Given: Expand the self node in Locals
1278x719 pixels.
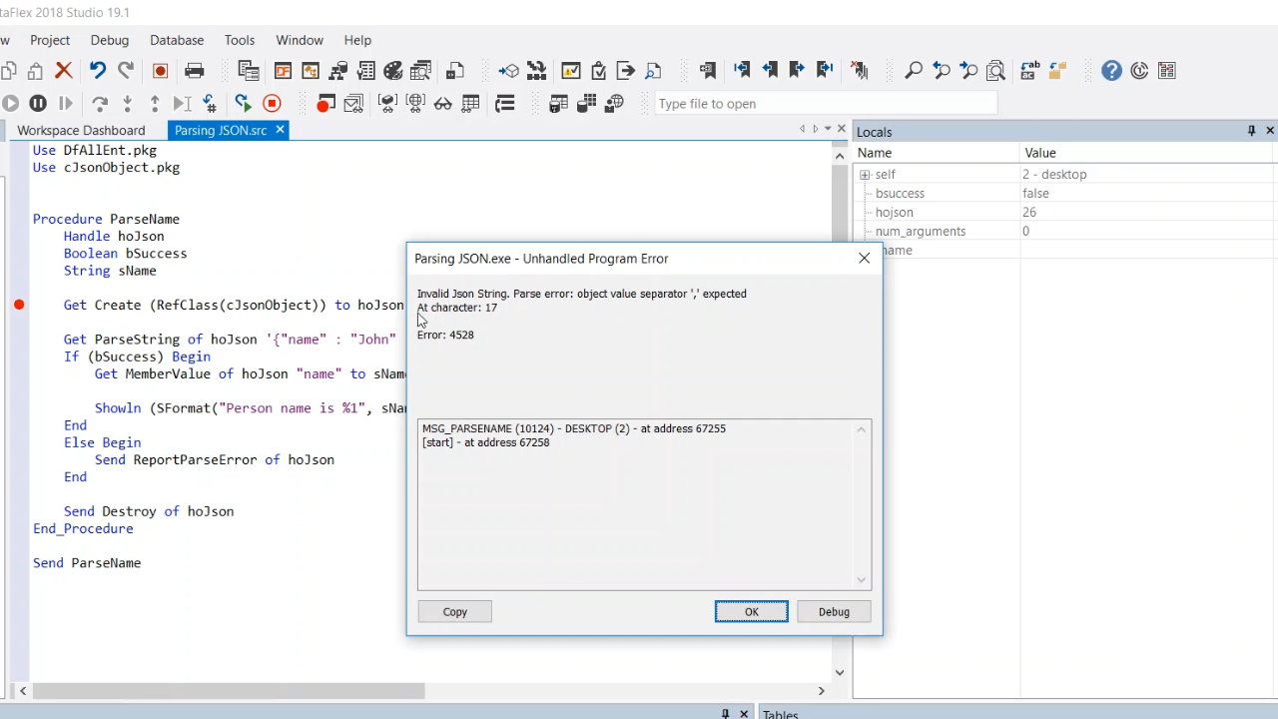Looking at the screenshot, I should pos(865,175).
